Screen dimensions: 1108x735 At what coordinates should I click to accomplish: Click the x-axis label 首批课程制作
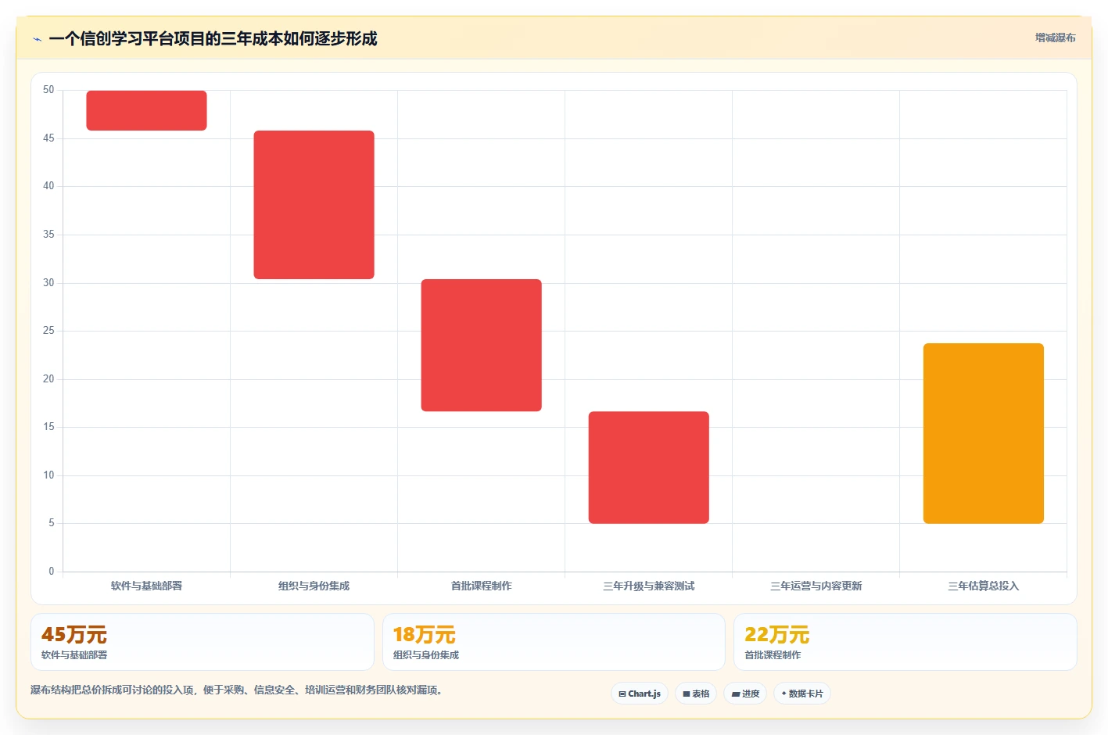(481, 586)
